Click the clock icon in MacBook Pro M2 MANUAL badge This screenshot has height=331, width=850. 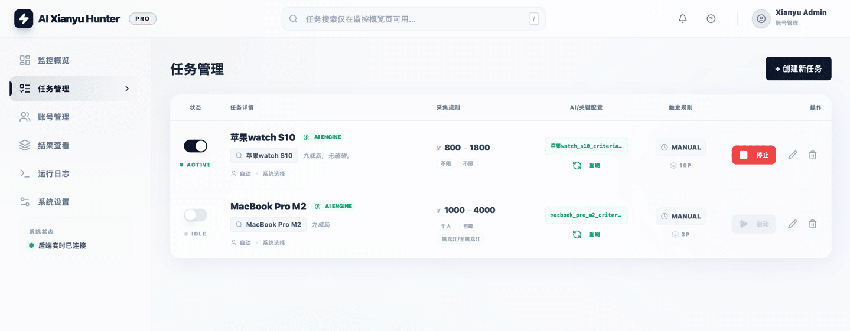point(665,217)
